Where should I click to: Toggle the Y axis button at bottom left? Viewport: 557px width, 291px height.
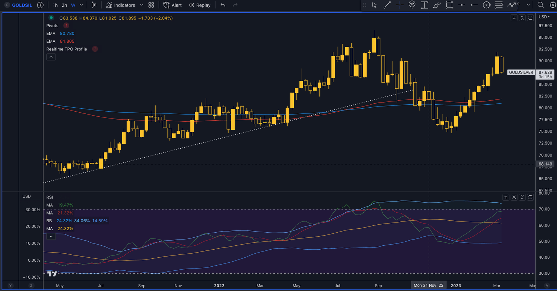tap(11, 286)
